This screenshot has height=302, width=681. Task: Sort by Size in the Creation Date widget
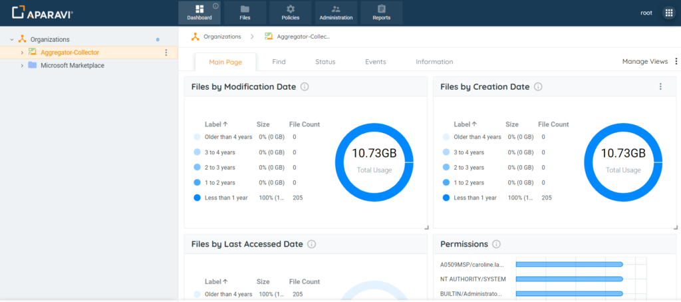tap(512, 124)
